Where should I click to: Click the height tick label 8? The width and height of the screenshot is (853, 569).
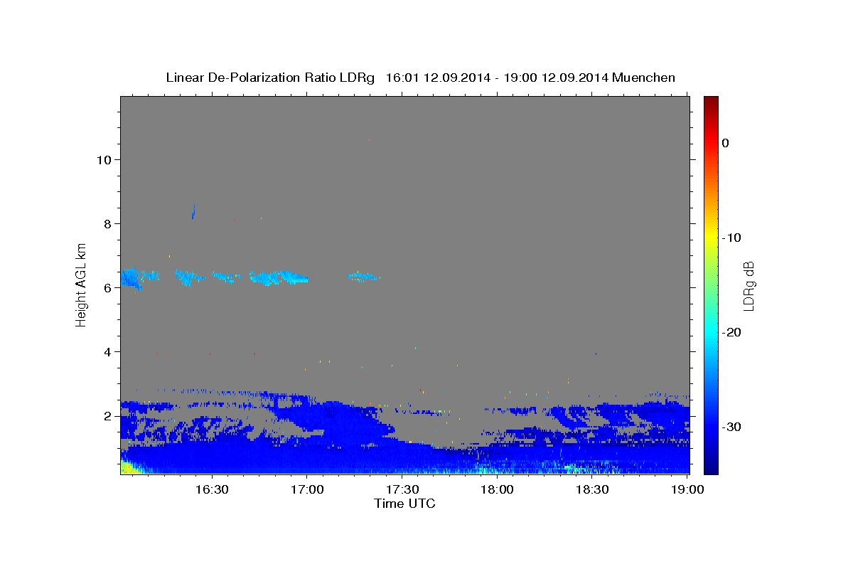click(x=106, y=223)
